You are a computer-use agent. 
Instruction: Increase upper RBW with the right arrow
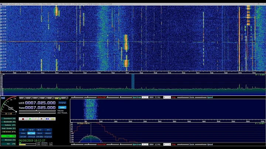[x=147, y=97]
